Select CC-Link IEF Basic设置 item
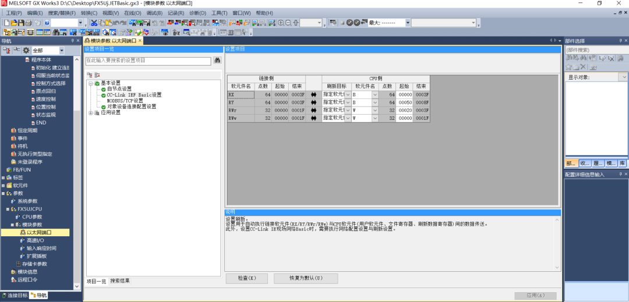The image size is (629, 302). 134,95
